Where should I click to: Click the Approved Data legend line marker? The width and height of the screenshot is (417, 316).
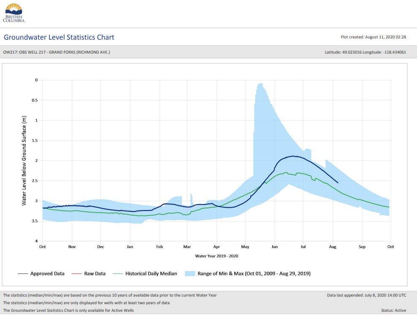(22, 274)
